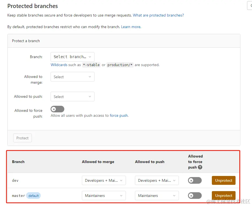Viewport: 252px width, 206px height.
Task: Click the 'Allowed to force push' column header
Action: tap(195, 162)
